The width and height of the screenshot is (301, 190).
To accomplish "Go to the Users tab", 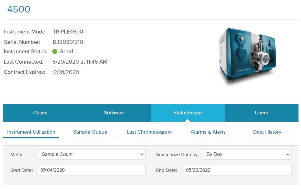I will tap(261, 113).
